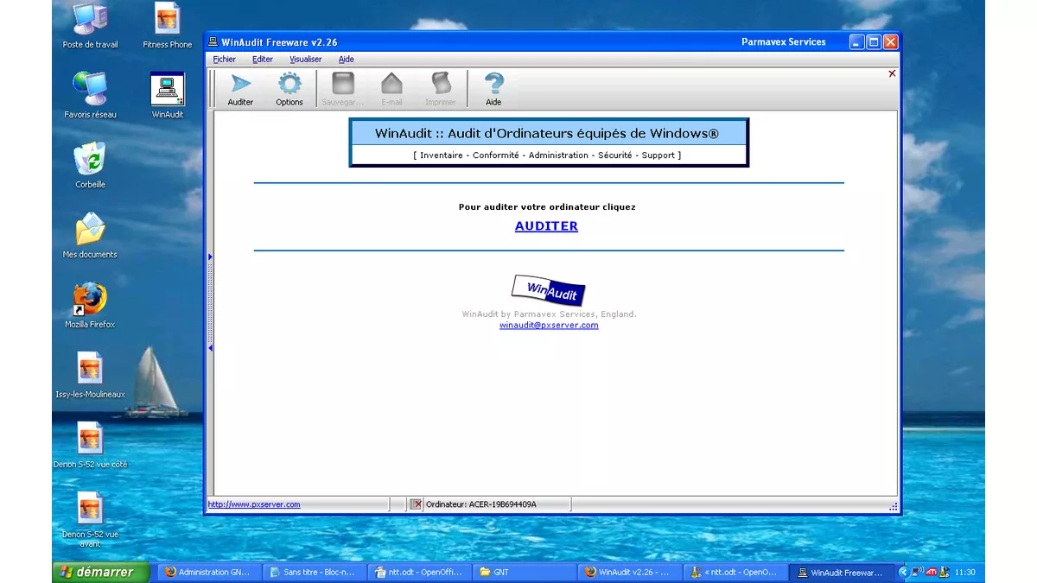1037x583 pixels.
Task: Select the WinAudit desktop icon
Action: (168, 95)
